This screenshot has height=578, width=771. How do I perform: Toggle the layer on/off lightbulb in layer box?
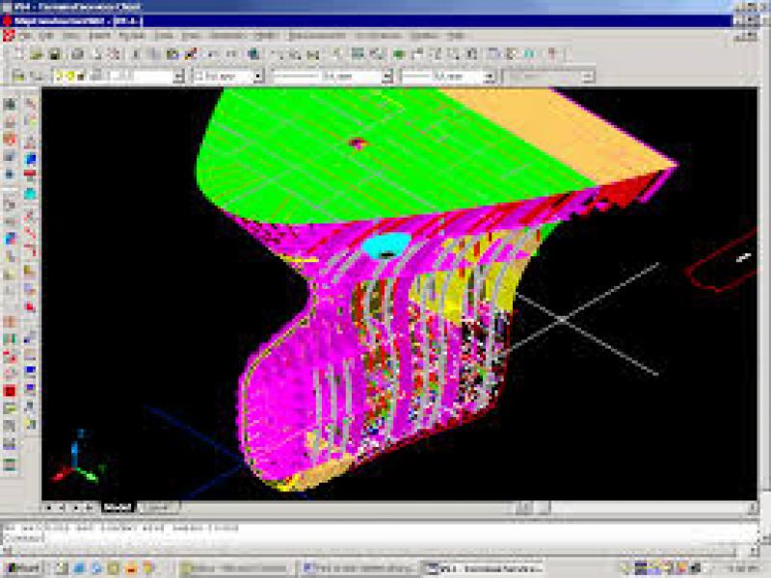point(60,75)
